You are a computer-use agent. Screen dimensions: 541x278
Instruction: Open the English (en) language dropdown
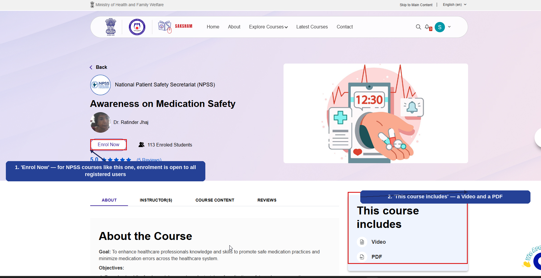455,5
